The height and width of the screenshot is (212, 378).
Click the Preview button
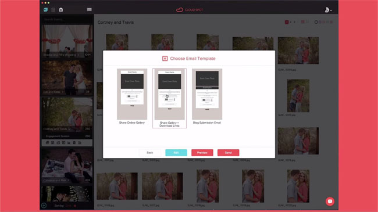(202, 153)
